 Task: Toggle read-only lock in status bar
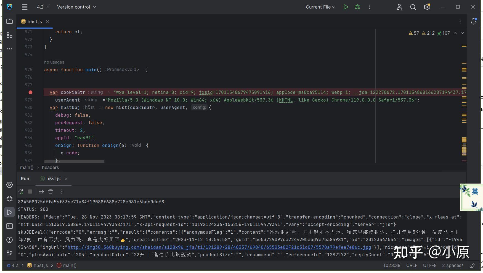point(472,266)
